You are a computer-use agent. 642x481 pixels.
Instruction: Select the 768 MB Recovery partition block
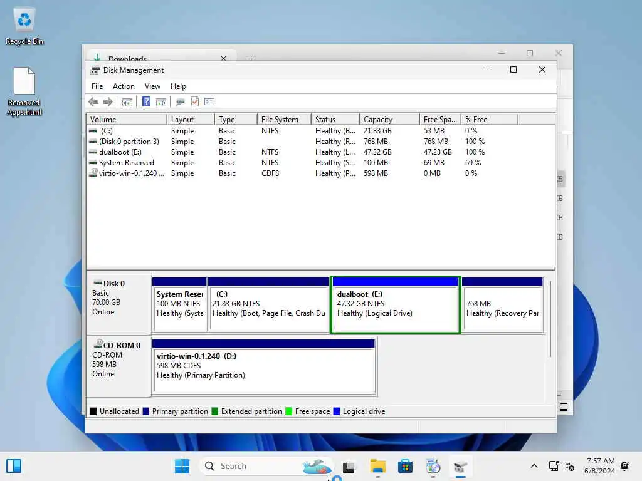[502, 305]
